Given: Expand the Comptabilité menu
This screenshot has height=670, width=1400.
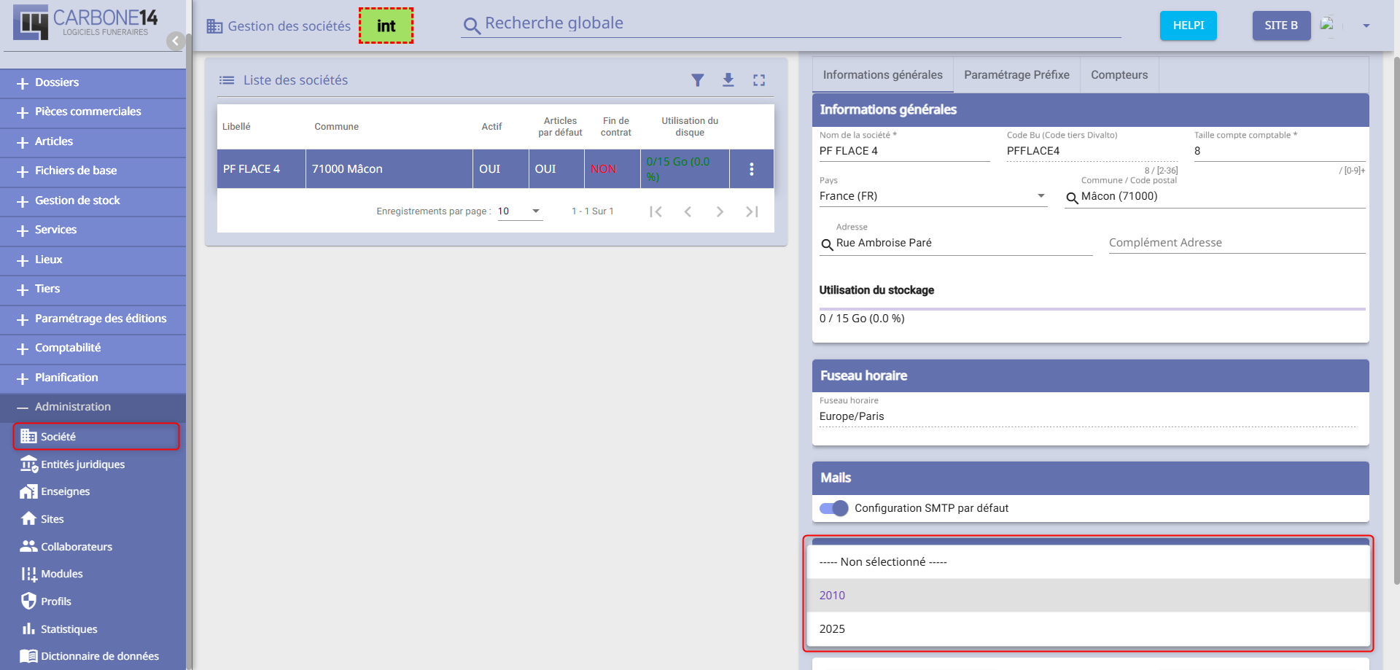Looking at the screenshot, I should tap(93, 348).
